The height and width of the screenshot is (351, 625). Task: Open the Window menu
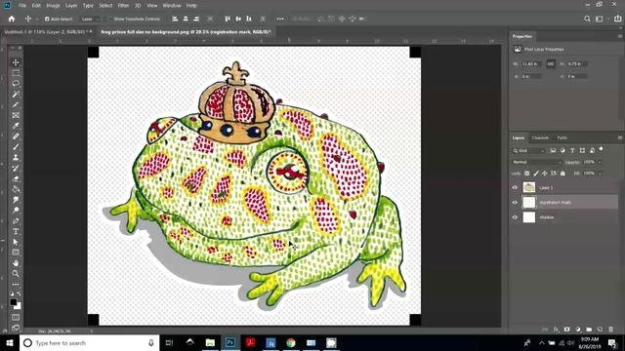(172, 6)
